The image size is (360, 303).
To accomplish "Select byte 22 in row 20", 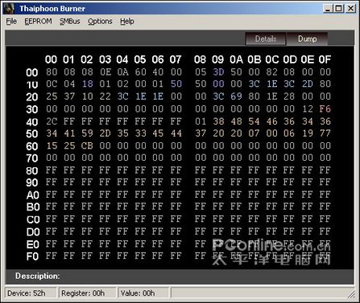I will (x=105, y=96).
